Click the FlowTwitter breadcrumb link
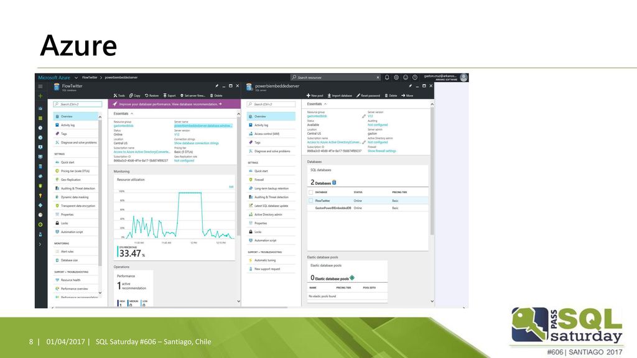This screenshot has height=358, width=637. point(90,78)
